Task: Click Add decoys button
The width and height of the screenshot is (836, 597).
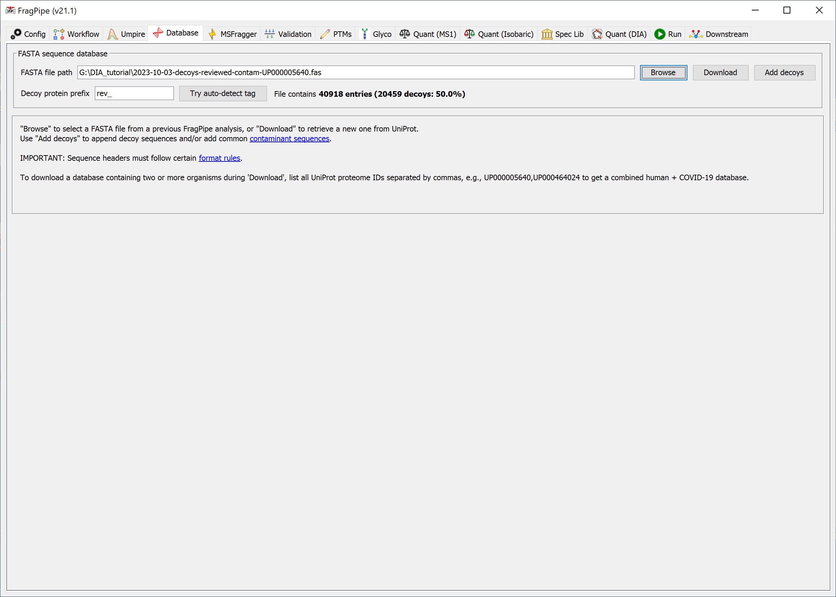Action: tap(784, 72)
